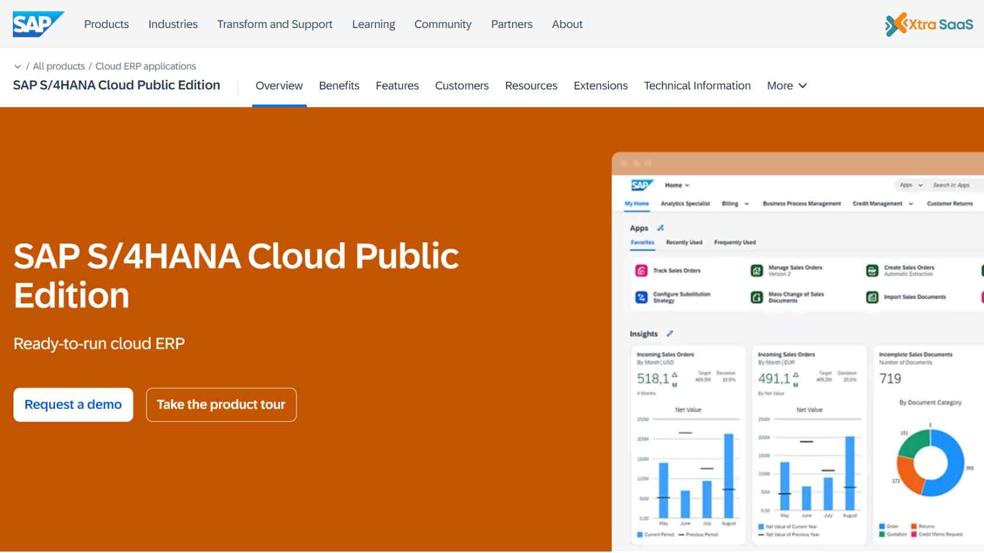Switch to the Benefits tab
Screen dimensions: 984x553
339,85
